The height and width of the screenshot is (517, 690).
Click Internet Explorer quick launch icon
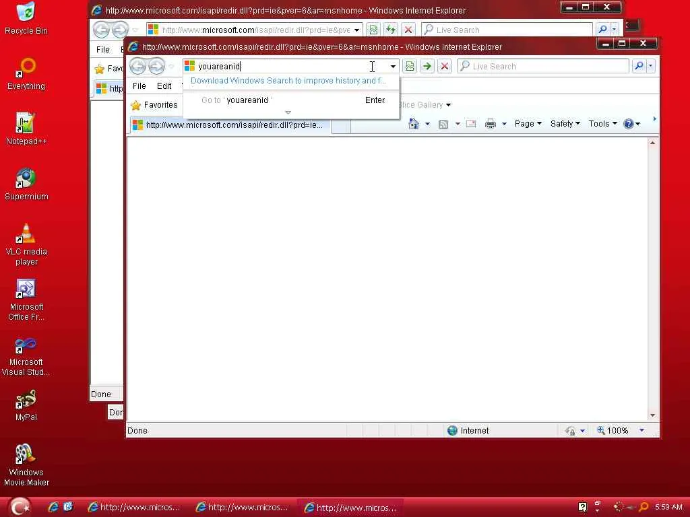[54, 508]
